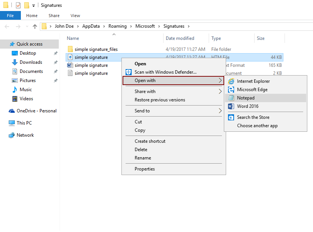Select Create shortcut in context menu
The width and height of the screenshot is (313, 232).
tap(174, 141)
